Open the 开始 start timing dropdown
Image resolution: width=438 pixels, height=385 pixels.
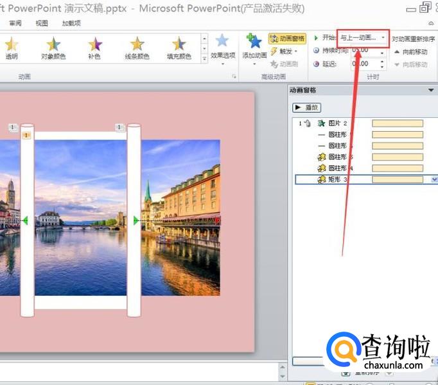363,38
